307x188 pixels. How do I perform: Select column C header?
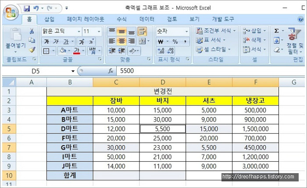[116, 82]
